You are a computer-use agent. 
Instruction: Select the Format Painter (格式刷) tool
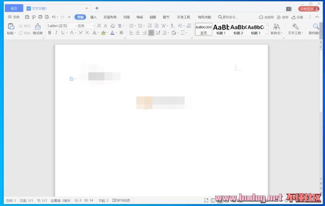coord(38,29)
